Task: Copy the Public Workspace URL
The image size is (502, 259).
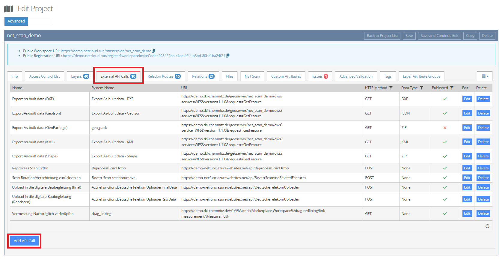Action: 154,51
